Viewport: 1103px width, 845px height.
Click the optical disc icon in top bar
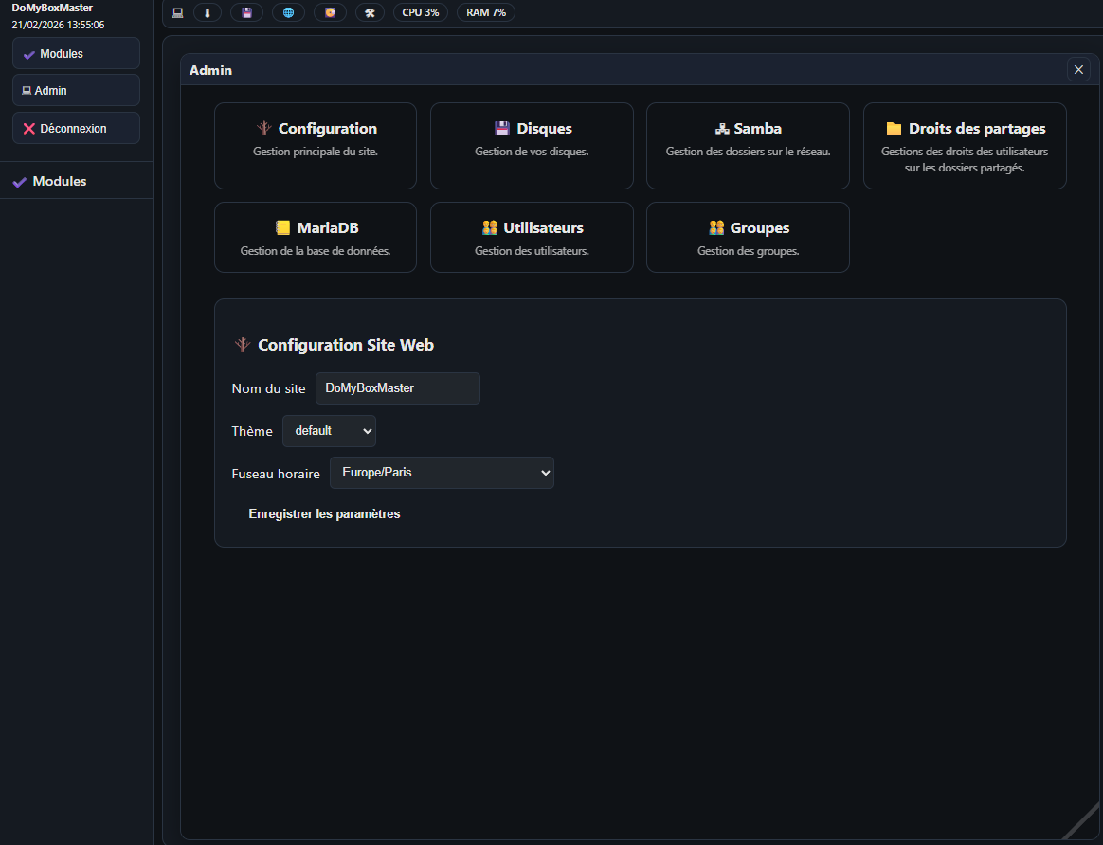pos(330,13)
